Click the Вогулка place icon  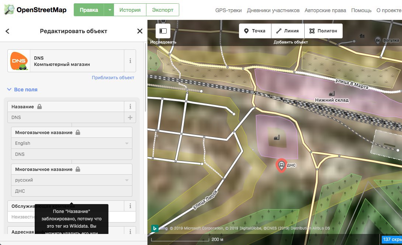tap(378, 40)
